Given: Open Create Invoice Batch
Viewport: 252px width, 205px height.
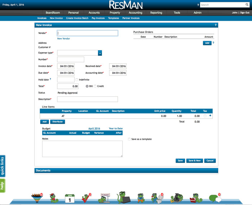Looking at the screenshot, I should pyautogui.click(x=77, y=18).
